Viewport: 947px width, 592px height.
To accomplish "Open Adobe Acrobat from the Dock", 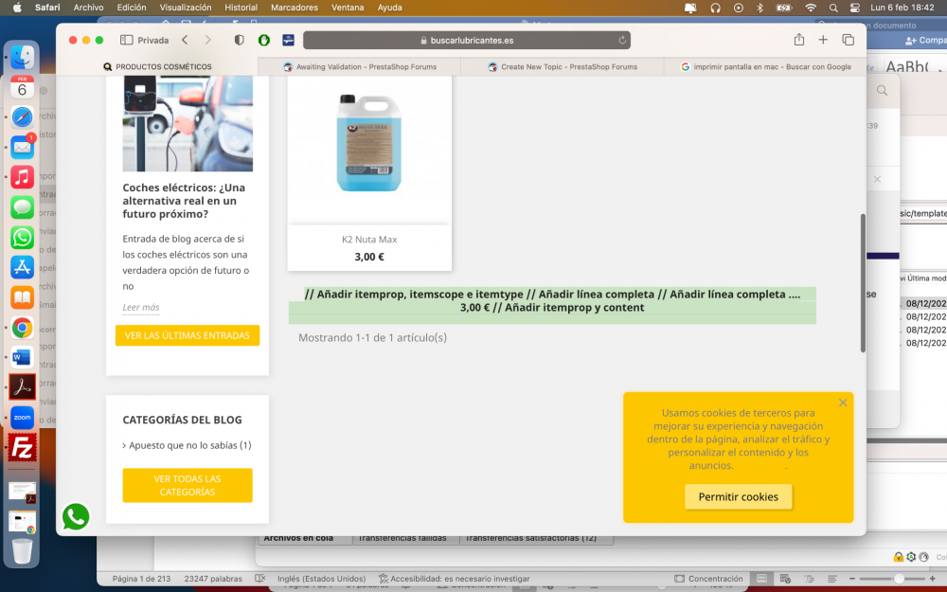I will (x=23, y=387).
